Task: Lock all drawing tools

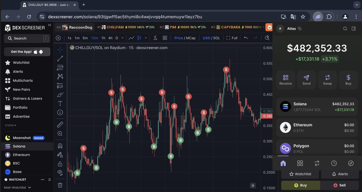Action: pos(60,164)
